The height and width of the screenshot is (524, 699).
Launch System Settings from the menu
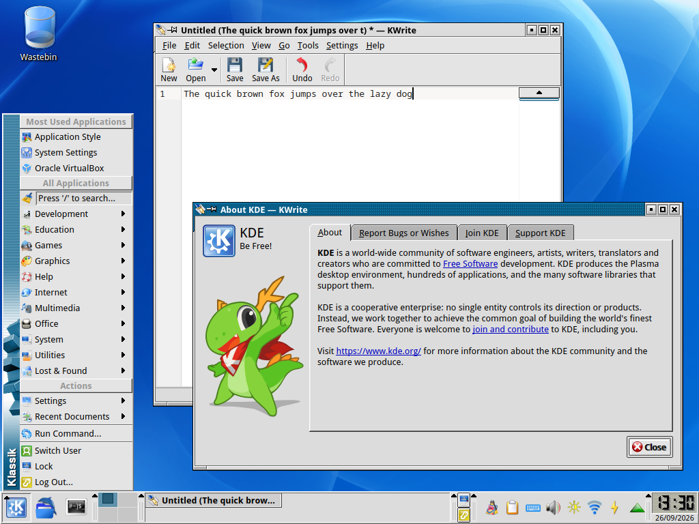pyautogui.click(x=76, y=152)
